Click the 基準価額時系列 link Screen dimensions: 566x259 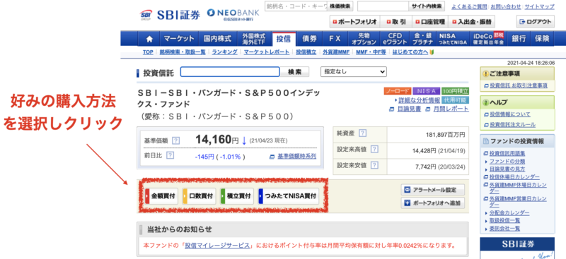pyautogui.click(x=293, y=157)
